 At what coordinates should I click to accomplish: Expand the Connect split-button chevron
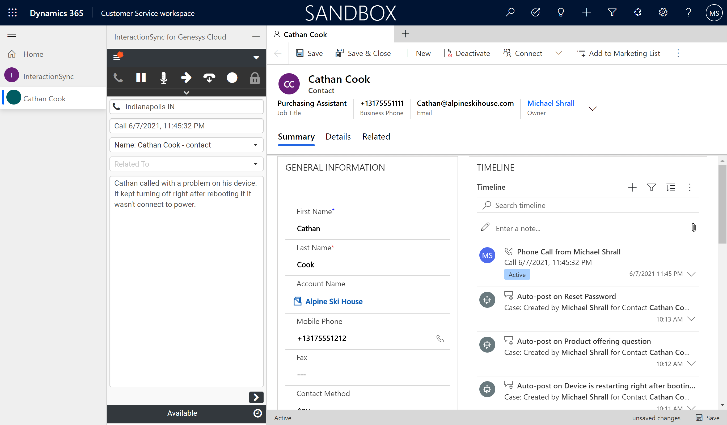559,53
